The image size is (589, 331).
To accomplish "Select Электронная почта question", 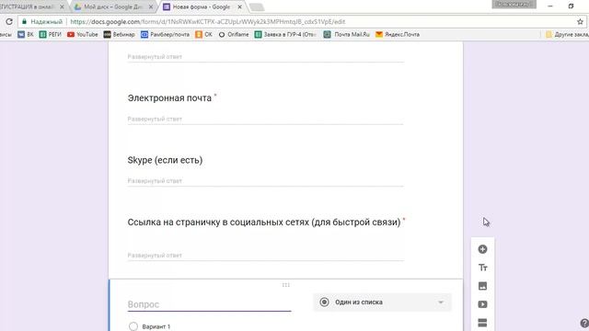I will pos(169,98).
